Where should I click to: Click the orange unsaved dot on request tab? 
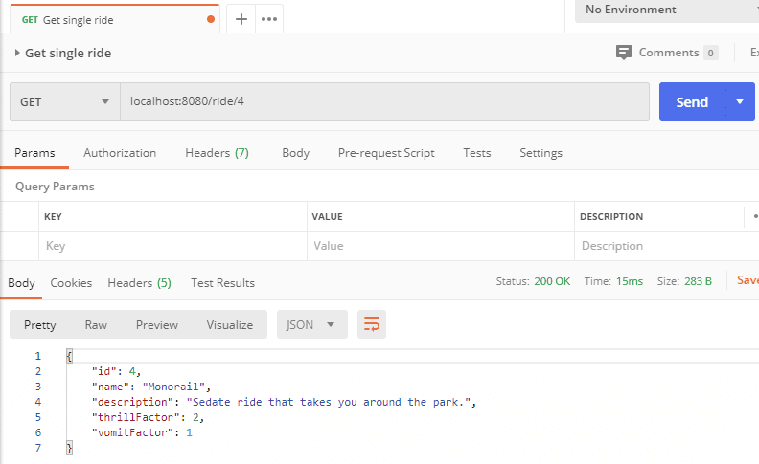point(211,19)
